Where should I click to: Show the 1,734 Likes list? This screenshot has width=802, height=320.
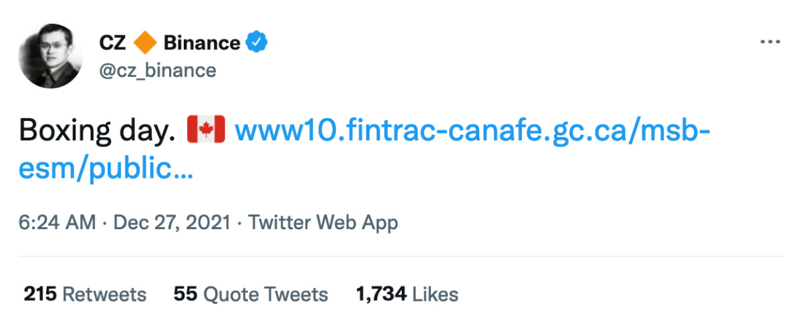click(x=380, y=294)
